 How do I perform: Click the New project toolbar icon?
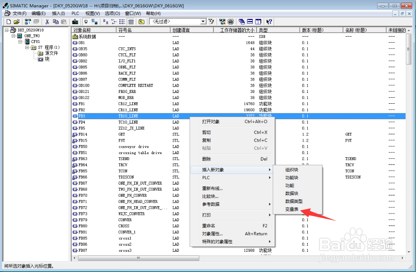pyautogui.click(x=9, y=22)
